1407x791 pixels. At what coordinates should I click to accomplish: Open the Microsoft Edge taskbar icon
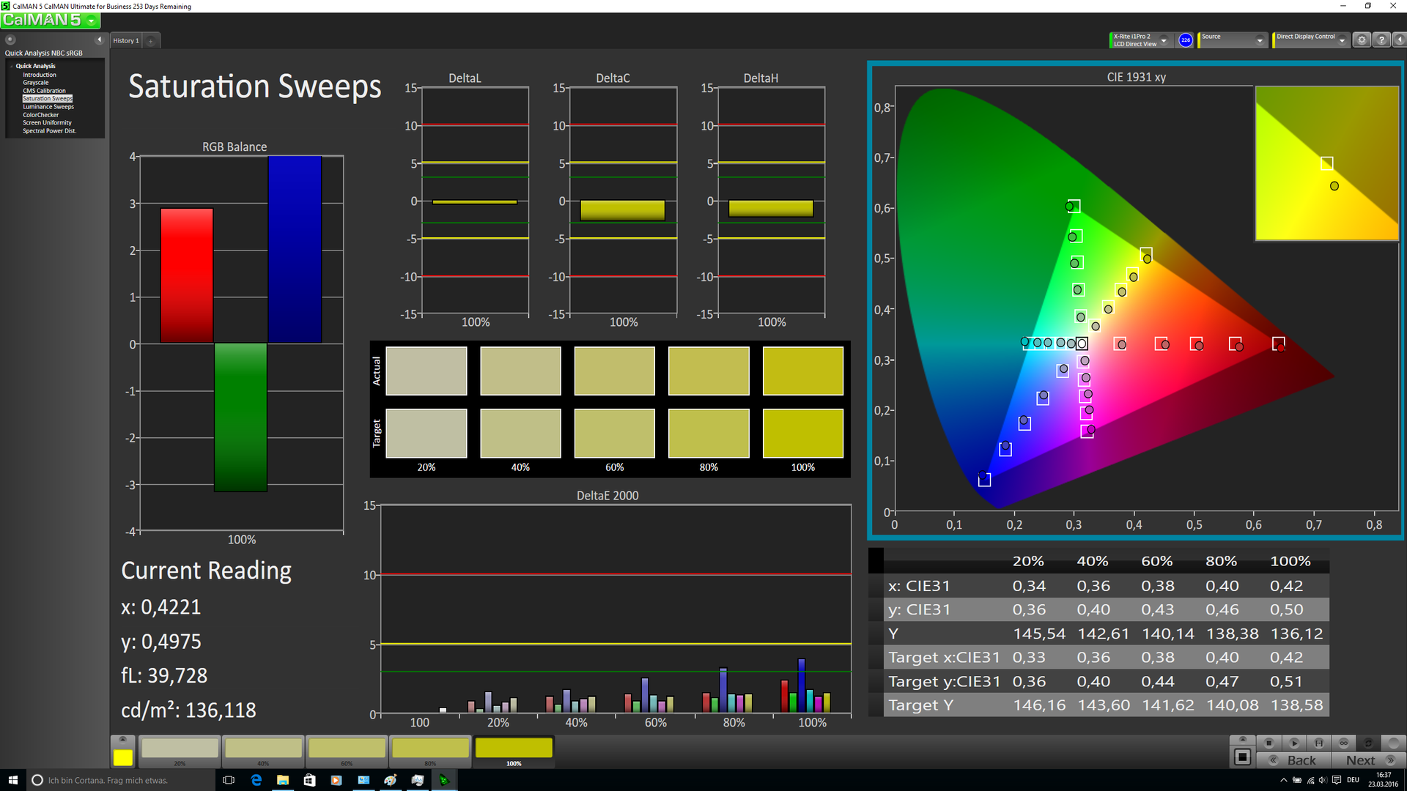click(256, 780)
